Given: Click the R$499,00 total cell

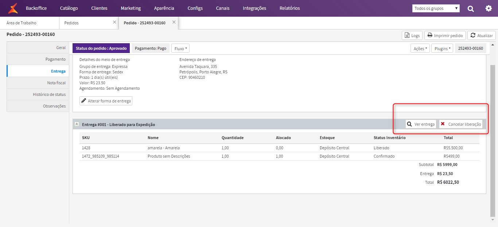Looking at the screenshot, I should point(452,156).
